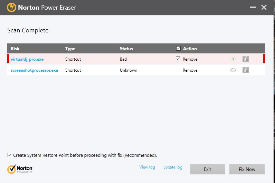Close the Norton Power Eraser window

pos(264,7)
